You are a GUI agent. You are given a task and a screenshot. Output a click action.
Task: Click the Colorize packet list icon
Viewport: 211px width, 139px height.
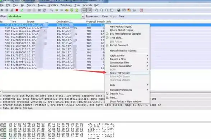(84, 10)
